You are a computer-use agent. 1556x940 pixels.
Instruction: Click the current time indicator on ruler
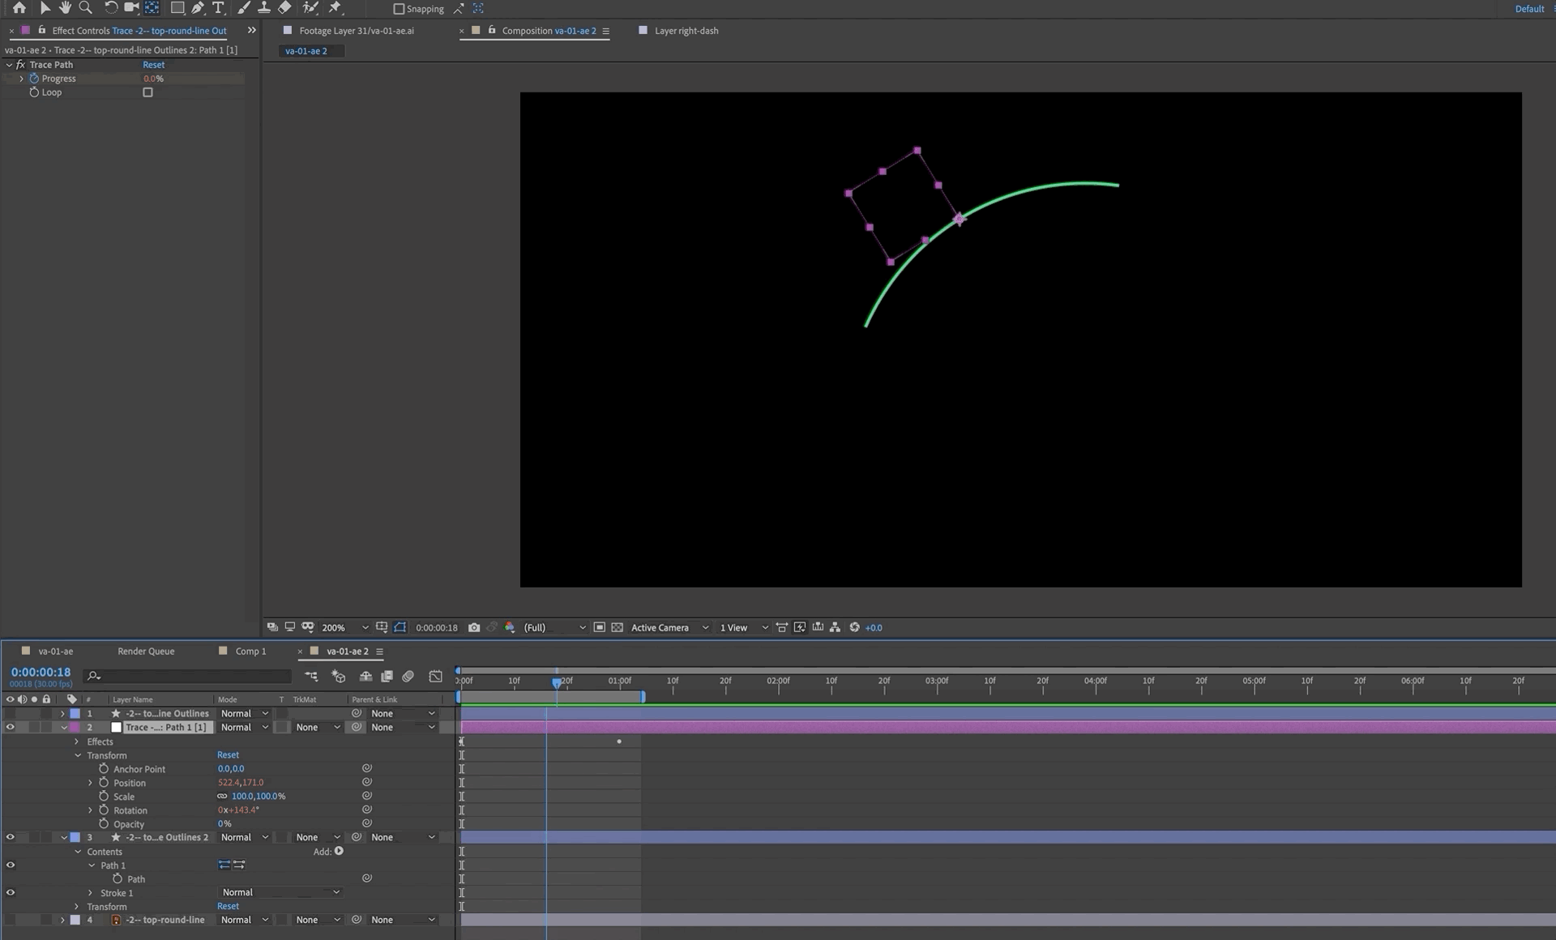[x=557, y=682]
